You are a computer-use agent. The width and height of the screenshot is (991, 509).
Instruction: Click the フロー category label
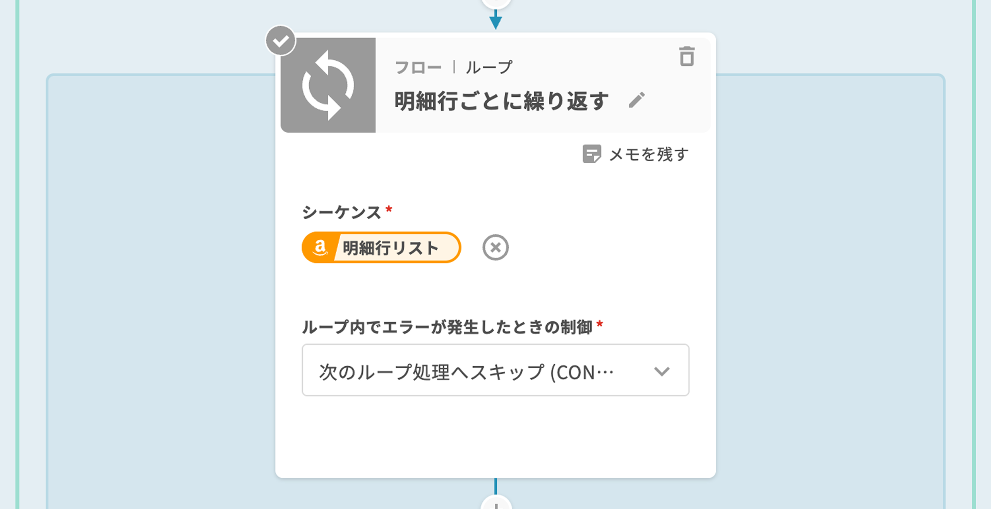418,68
